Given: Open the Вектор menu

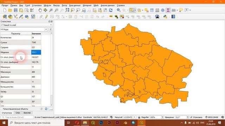Looking at the screenshot, I should (x=56, y=6).
